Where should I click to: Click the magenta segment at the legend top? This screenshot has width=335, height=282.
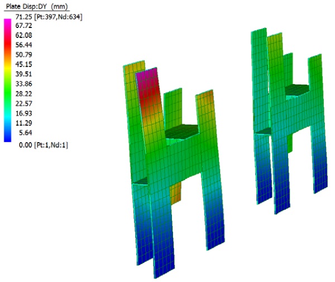(7, 24)
